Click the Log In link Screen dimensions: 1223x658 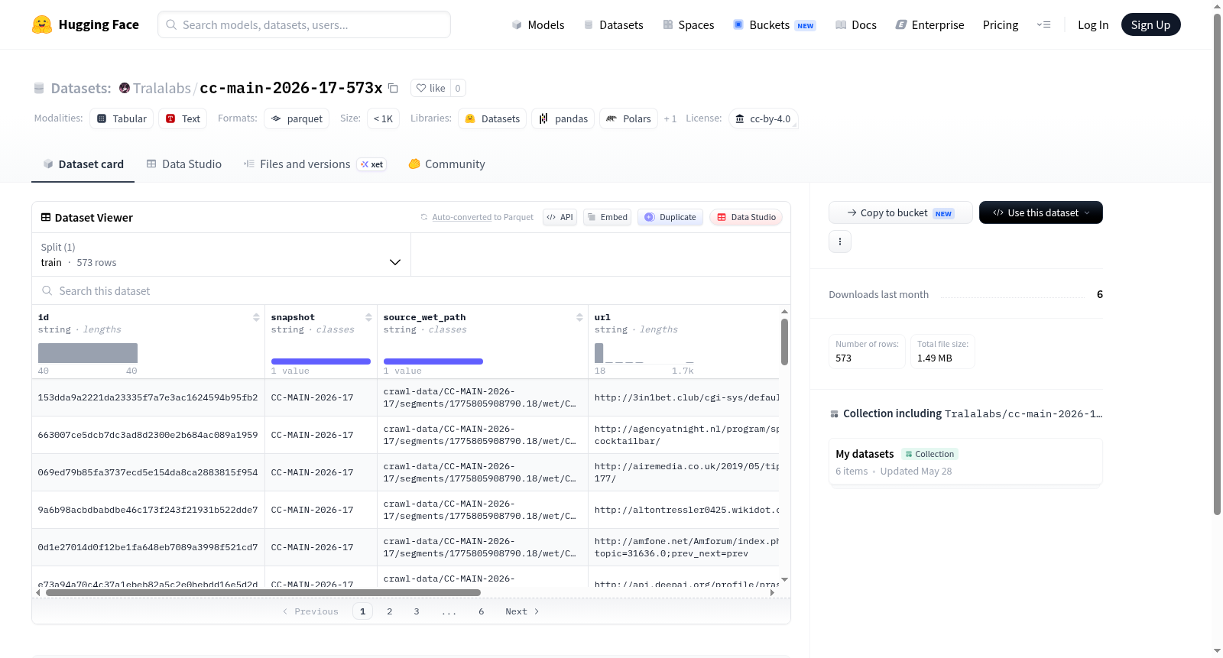tap(1093, 24)
